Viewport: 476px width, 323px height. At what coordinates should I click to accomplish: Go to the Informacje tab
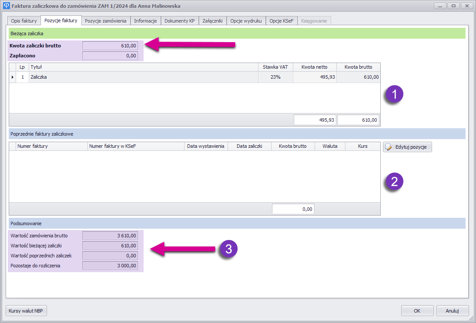[x=145, y=20]
